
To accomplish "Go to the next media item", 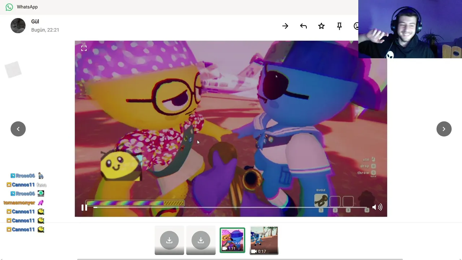I will pos(444,129).
